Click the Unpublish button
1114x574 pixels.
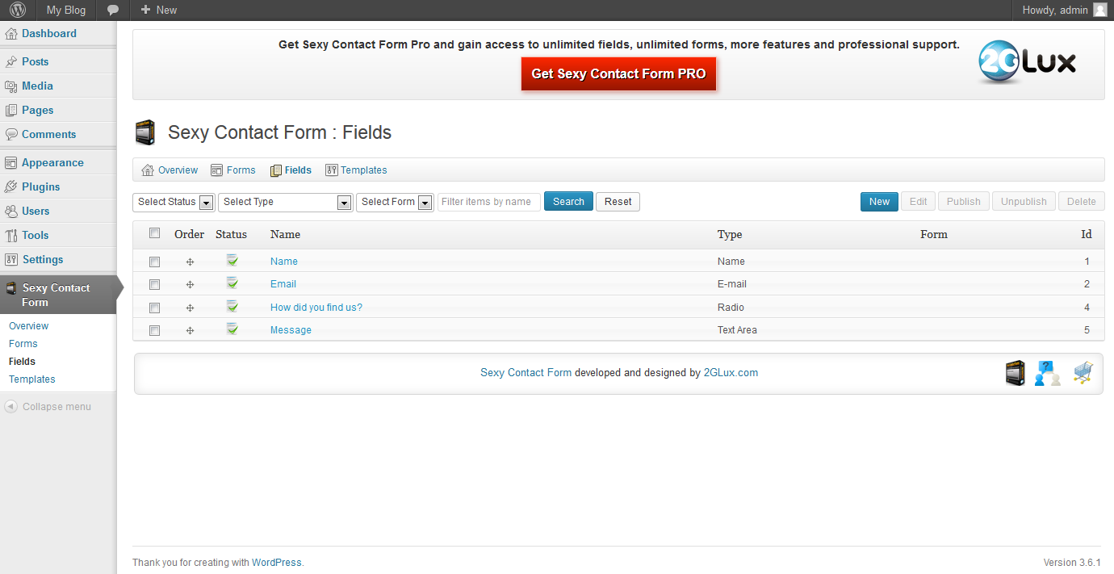click(1024, 202)
